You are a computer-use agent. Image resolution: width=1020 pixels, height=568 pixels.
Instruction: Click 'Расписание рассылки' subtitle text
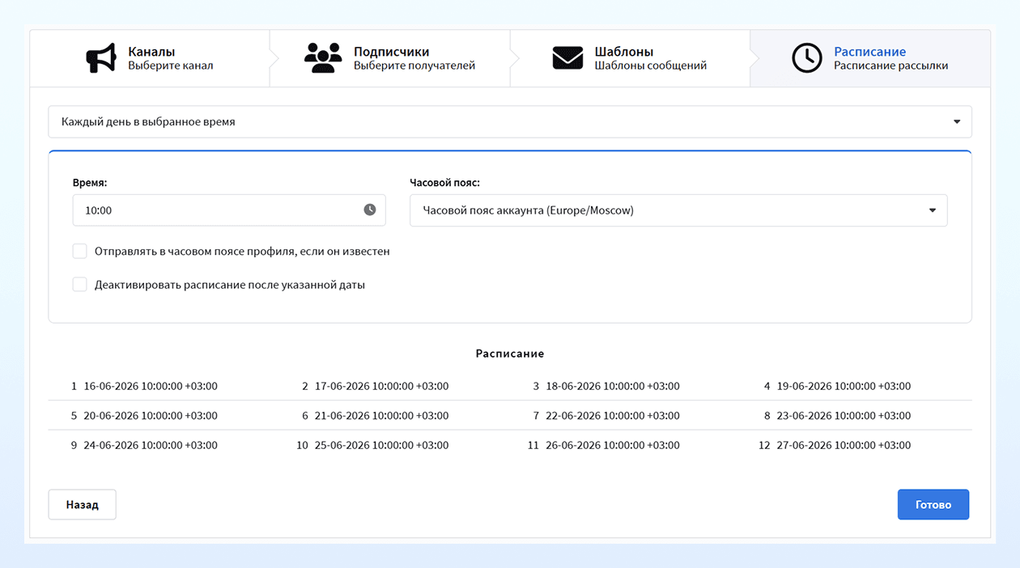(891, 66)
